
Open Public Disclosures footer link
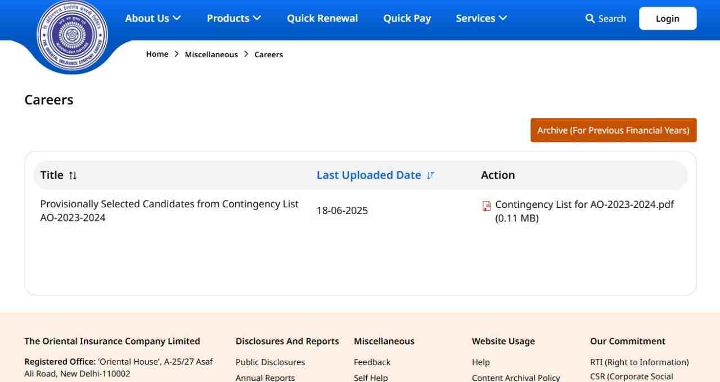270,362
